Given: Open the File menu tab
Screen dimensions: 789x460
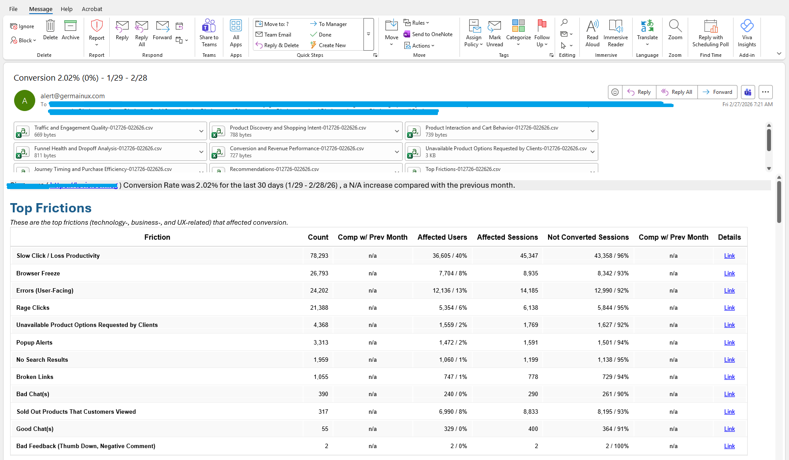Looking at the screenshot, I should pyautogui.click(x=14, y=9).
